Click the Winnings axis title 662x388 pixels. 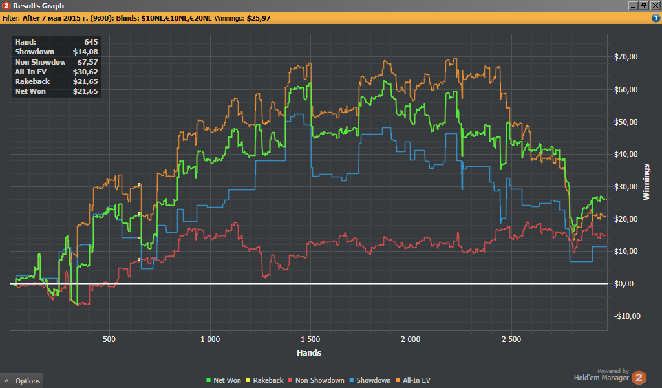pos(646,182)
